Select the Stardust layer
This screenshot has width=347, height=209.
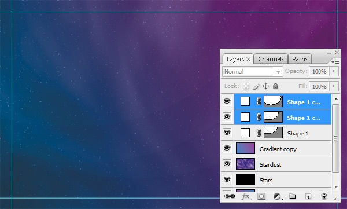coord(283,164)
